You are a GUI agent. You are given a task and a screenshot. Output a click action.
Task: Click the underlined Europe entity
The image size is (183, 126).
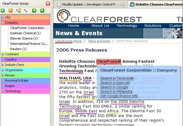tap(66, 111)
